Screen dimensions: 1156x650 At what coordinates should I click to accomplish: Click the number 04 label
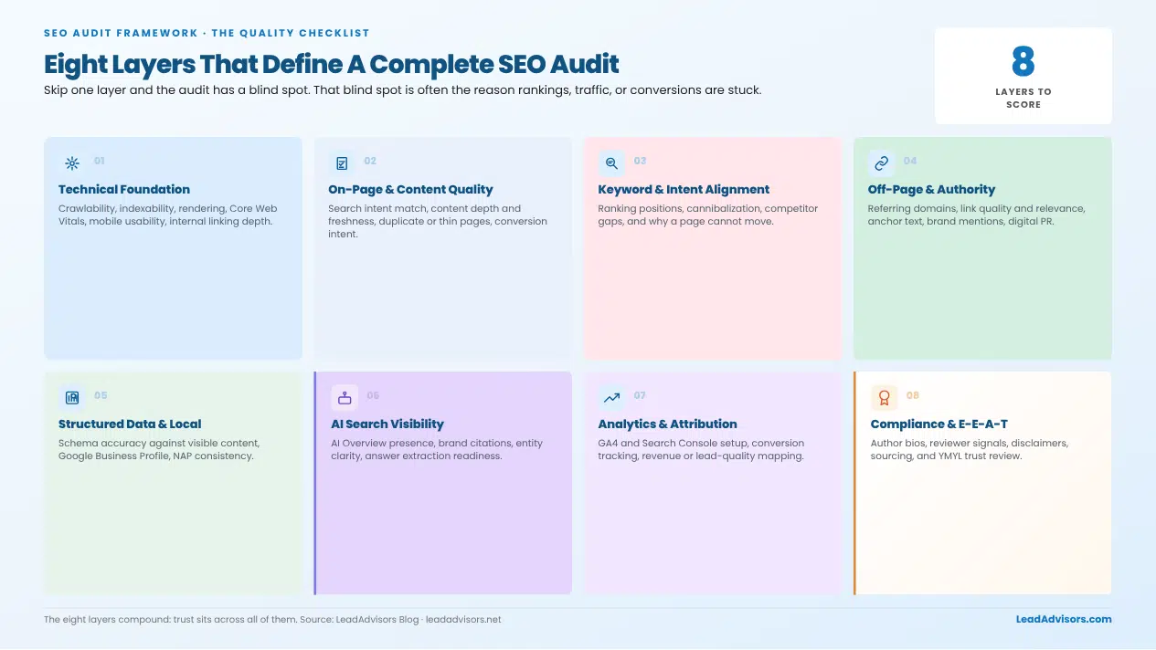pos(910,161)
